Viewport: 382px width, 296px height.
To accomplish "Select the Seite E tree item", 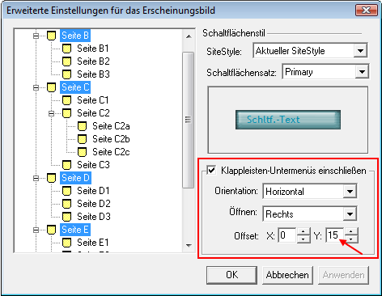I will pyautogui.click(x=75, y=230).
